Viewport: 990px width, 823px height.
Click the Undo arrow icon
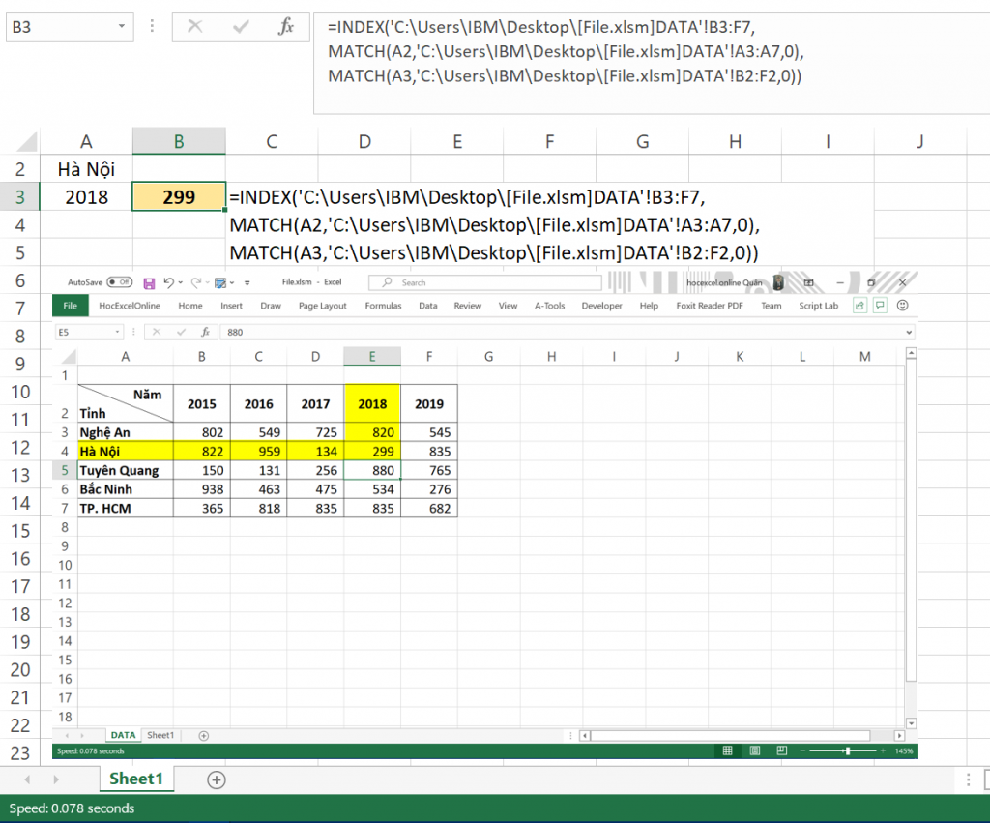pyautogui.click(x=168, y=283)
